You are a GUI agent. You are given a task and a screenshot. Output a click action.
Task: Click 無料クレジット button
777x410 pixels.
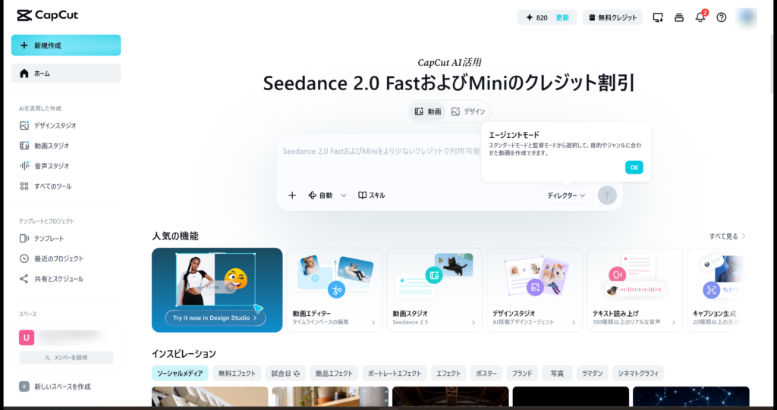click(612, 17)
